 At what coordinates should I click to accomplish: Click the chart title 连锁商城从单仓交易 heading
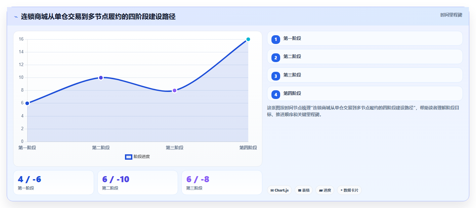[98, 16]
